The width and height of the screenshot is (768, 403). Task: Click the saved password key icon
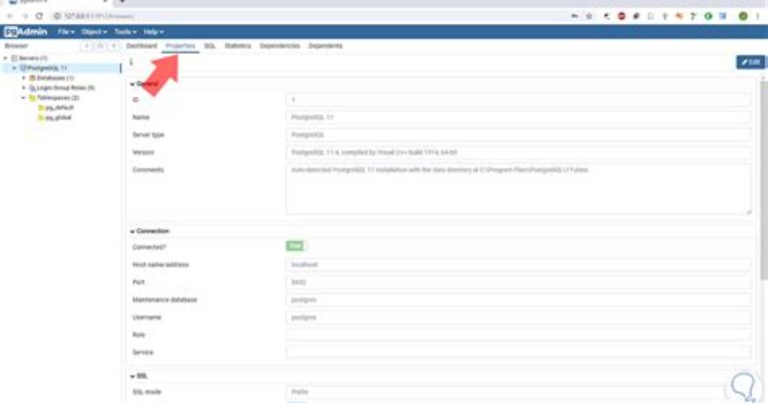[575, 16]
